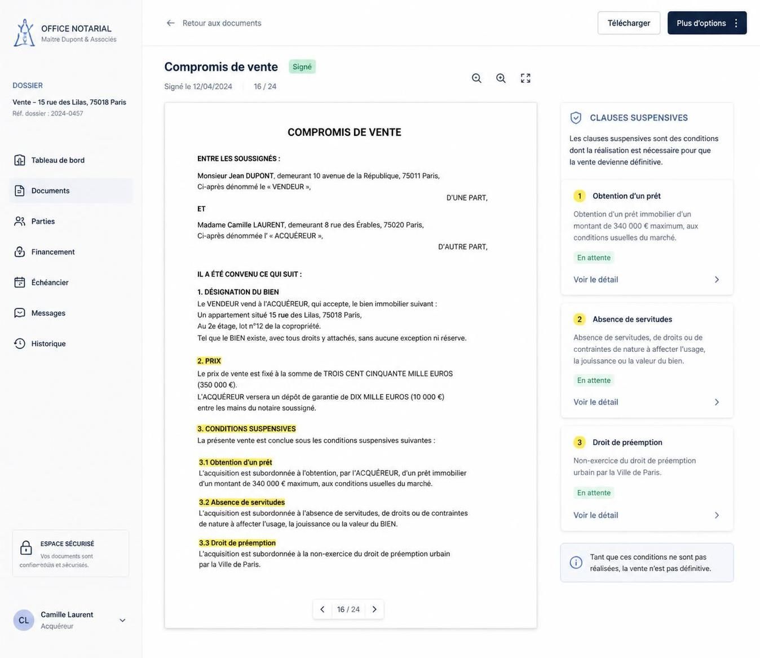Expand the Camille Laurent account menu chevron
The image size is (760, 658).
point(122,620)
